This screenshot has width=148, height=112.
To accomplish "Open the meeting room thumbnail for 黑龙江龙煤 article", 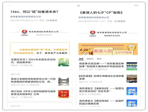I will coord(64,82).
